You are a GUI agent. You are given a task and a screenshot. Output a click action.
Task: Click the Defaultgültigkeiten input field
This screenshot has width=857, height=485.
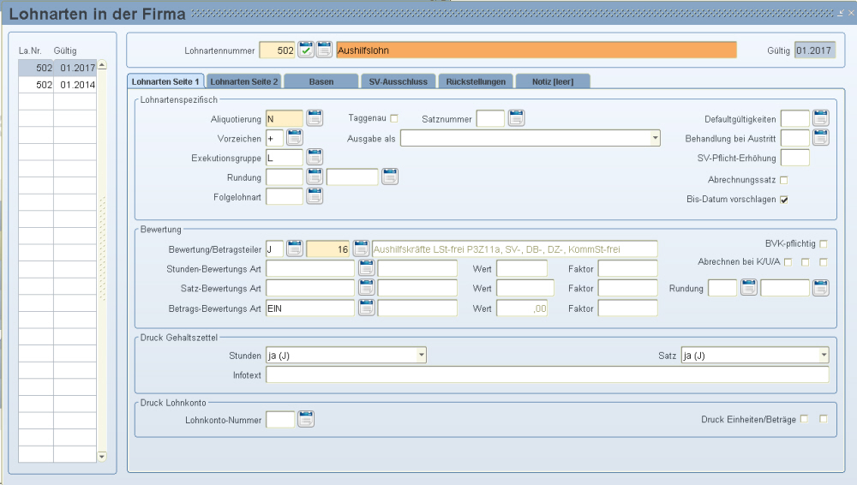click(795, 118)
